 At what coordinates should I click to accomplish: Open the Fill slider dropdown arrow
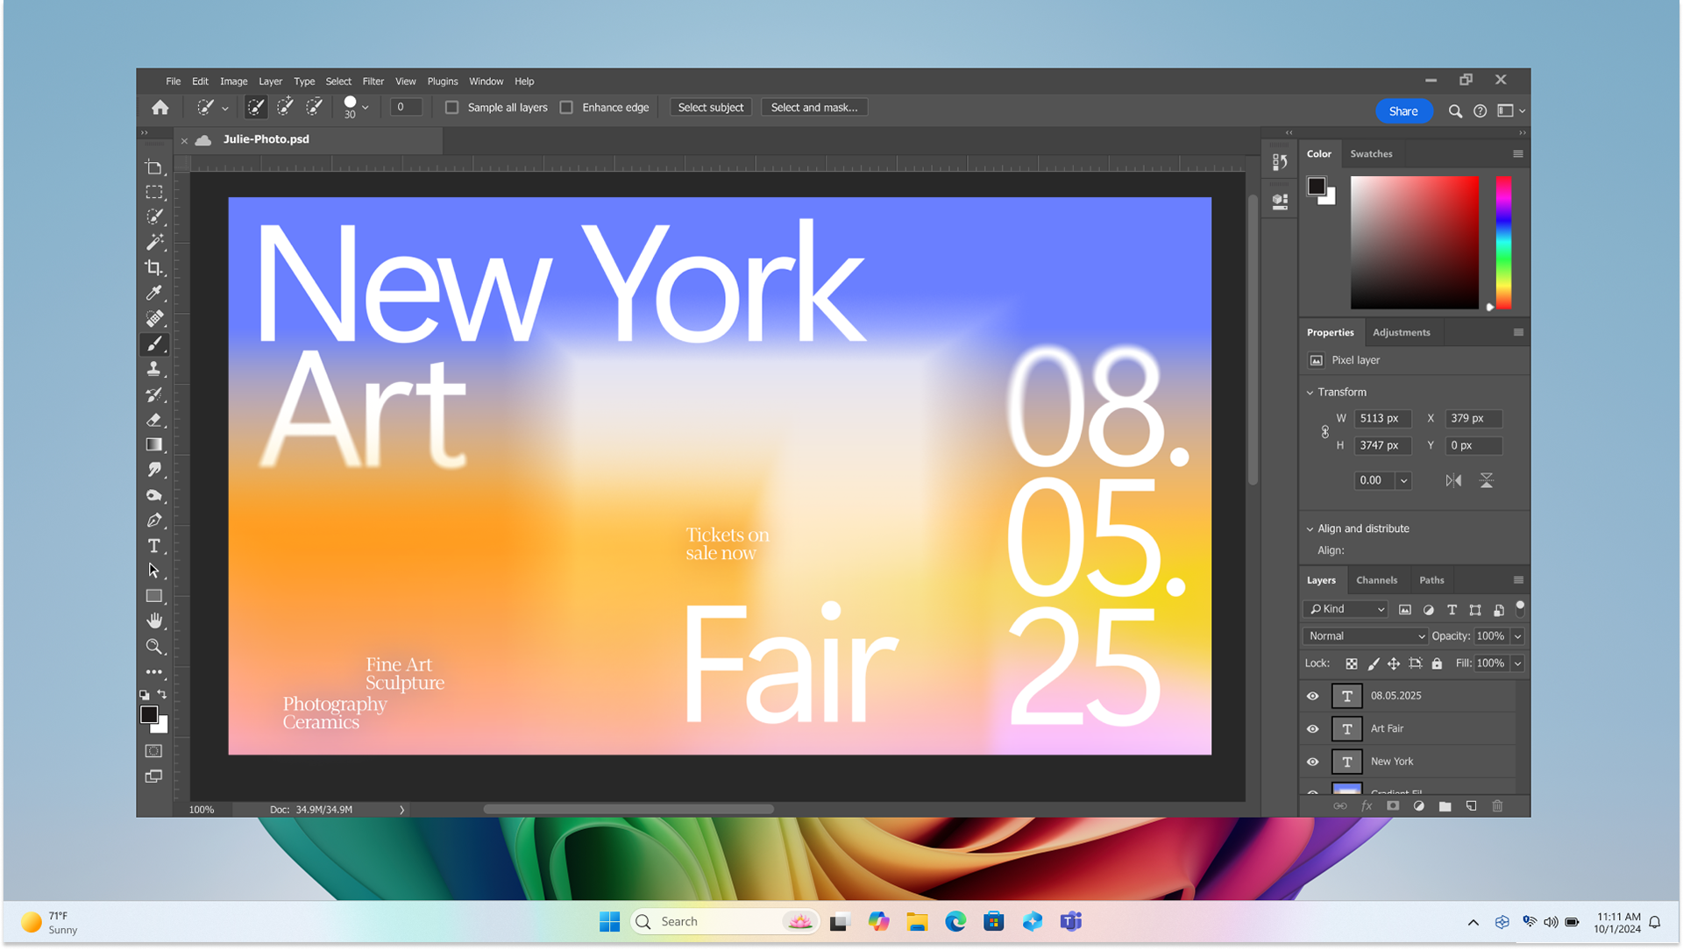point(1517,663)
